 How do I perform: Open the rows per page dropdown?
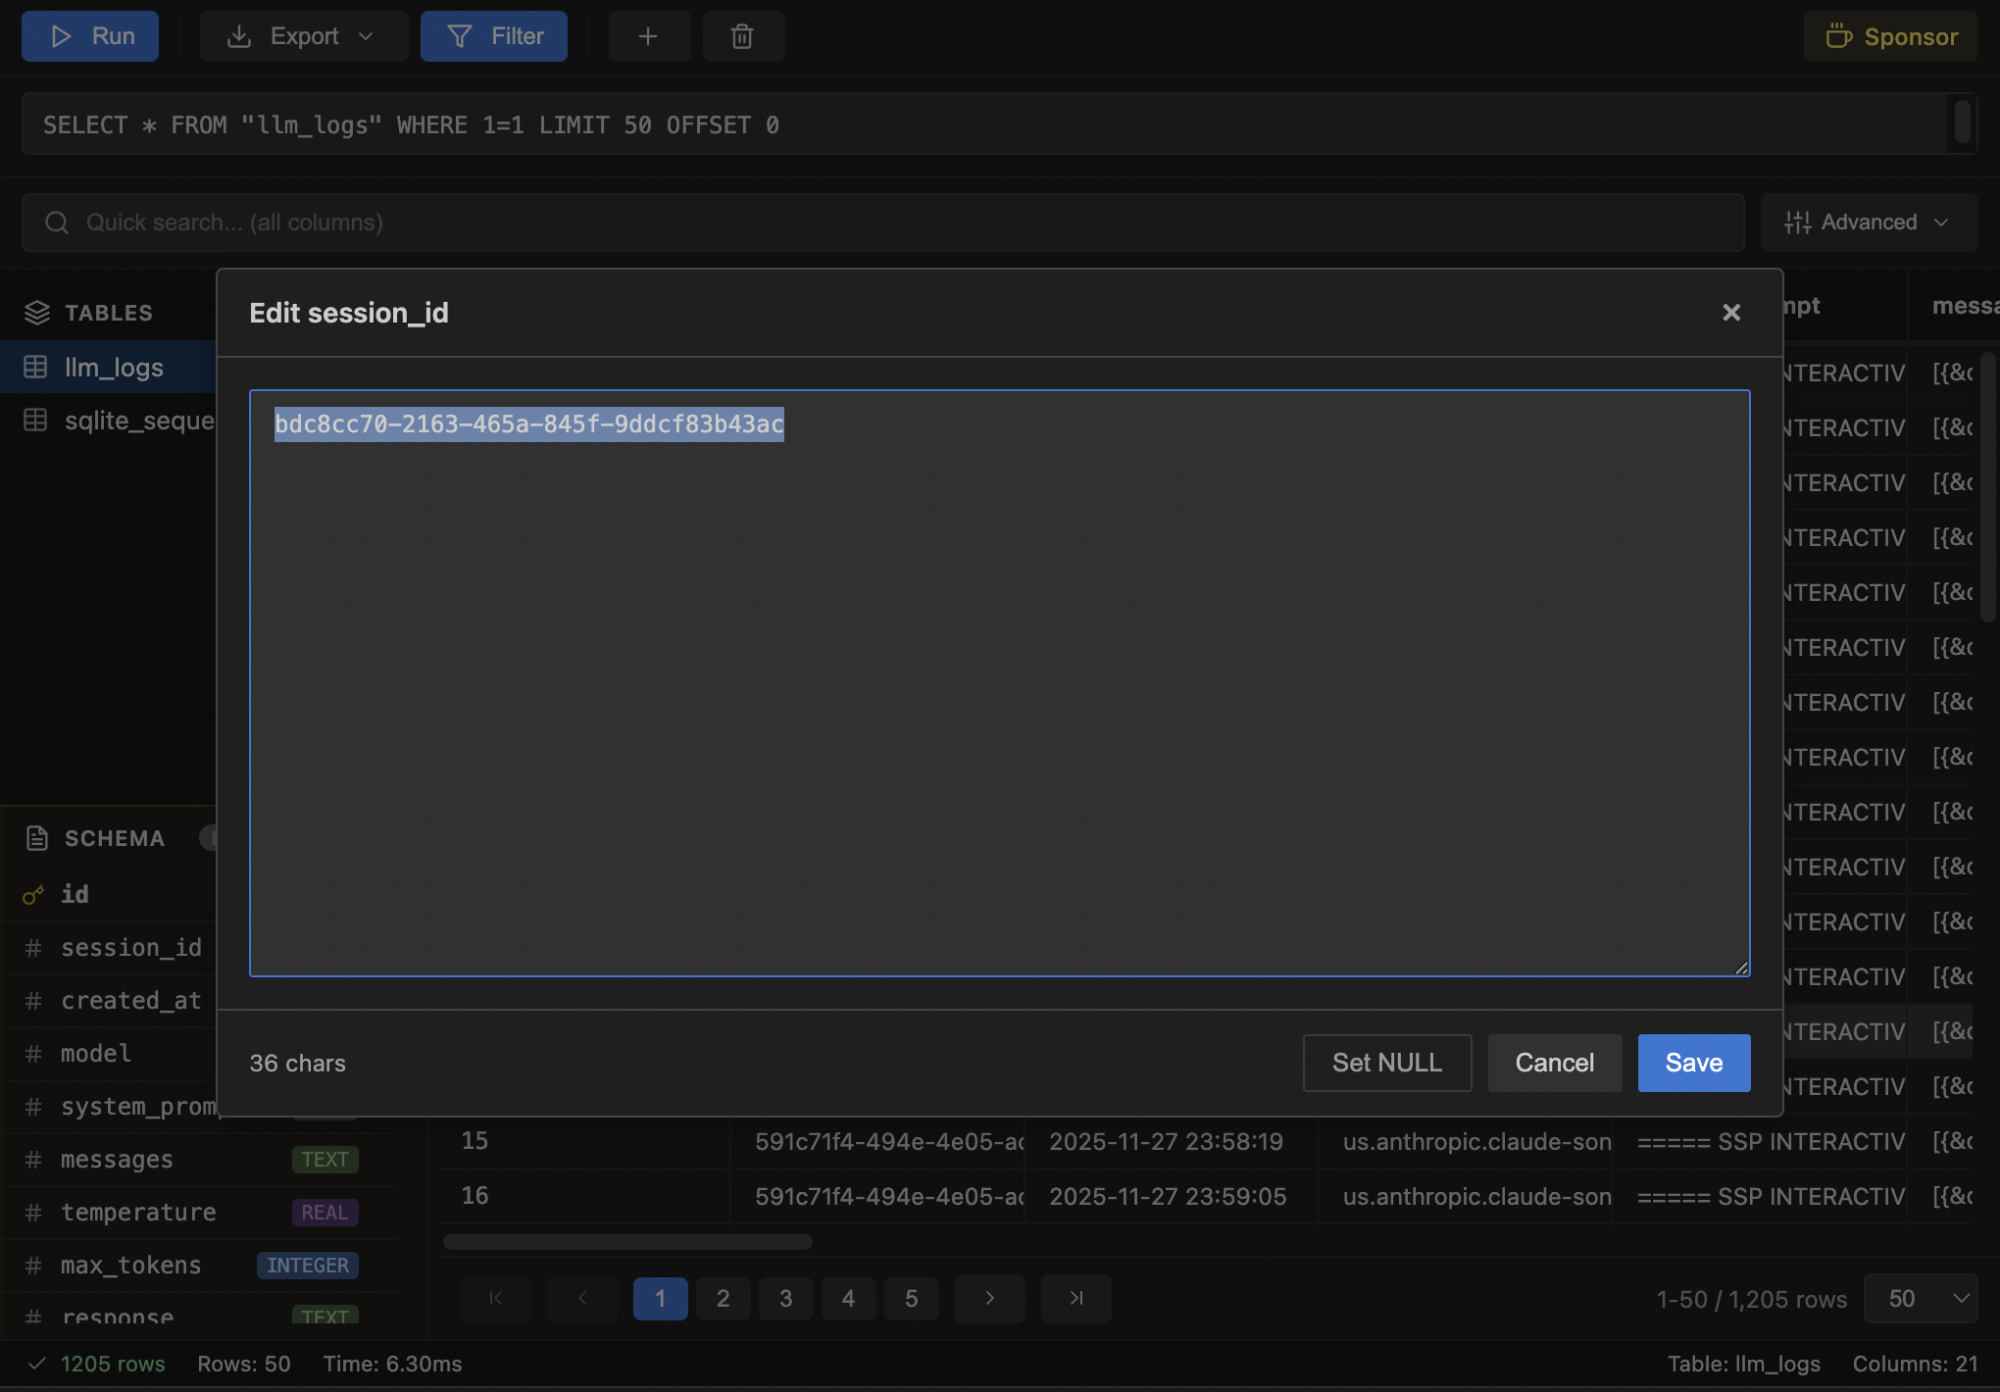1919,1299
